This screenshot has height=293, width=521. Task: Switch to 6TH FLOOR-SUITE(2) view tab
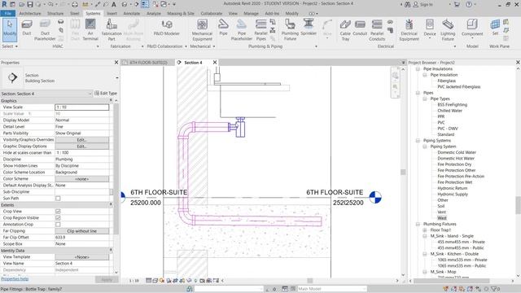pos(148,63)
